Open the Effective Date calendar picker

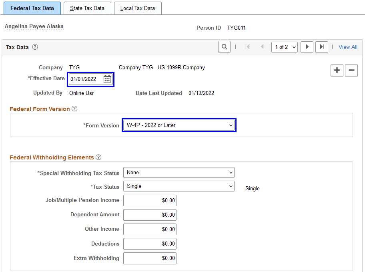point(107,79)
